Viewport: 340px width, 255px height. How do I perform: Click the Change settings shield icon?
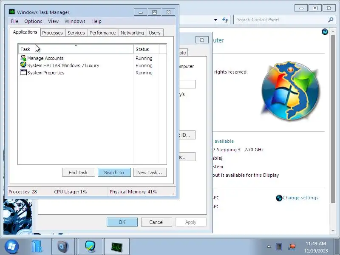[x=279, y=198]
